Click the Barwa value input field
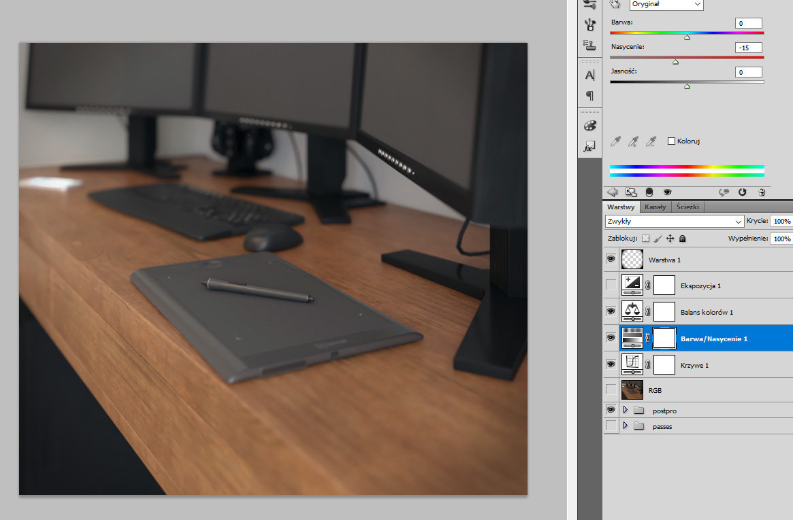Image resolution: width=793 pixels, height=520 pixels. click(x=749, y=23)
